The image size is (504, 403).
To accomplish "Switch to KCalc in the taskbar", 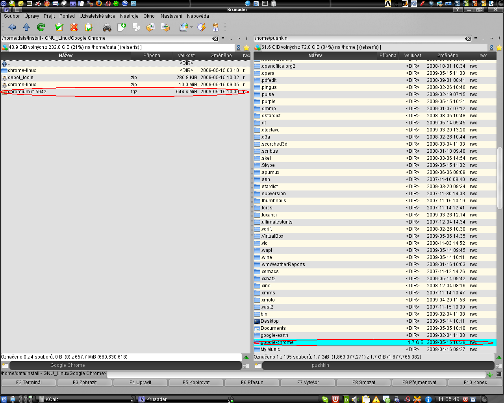I will click(x=85, y=399).
